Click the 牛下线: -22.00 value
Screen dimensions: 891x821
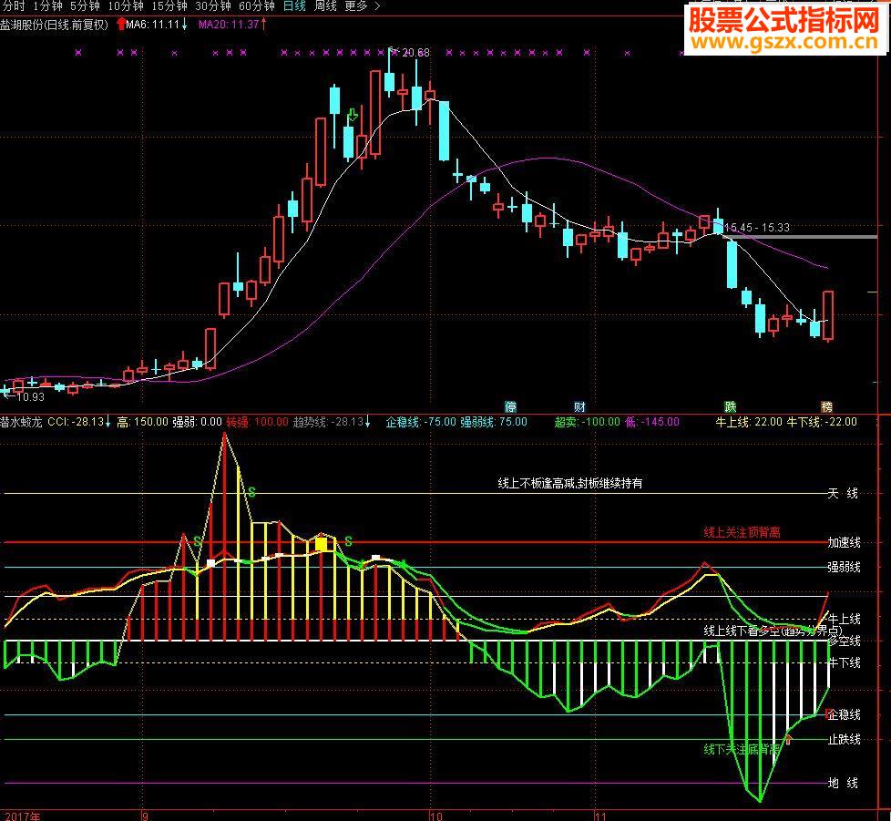822,422
